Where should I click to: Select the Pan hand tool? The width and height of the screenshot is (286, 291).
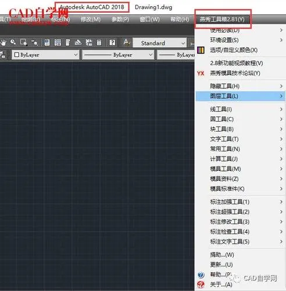point(3,42)
